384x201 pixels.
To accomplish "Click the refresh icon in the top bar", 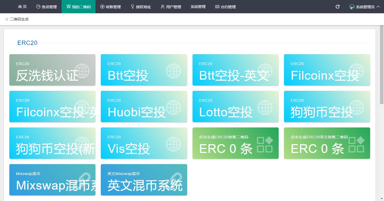I will [x=337, y=6].
